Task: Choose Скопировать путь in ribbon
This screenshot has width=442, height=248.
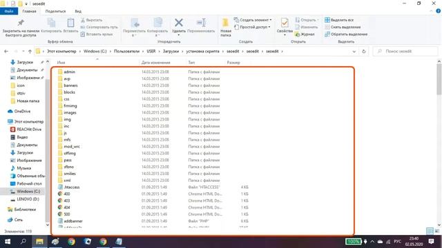Action: click(99, 27)
